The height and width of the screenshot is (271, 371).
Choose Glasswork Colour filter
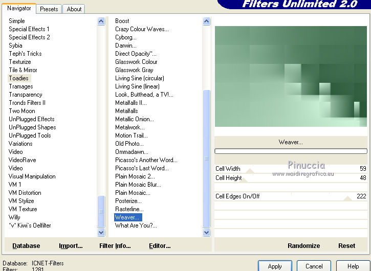point(136,62)
